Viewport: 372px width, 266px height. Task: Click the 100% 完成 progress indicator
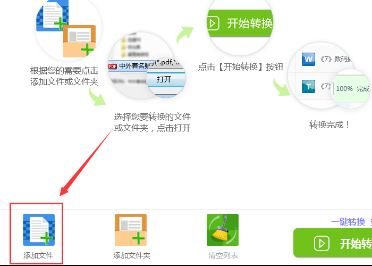coord(352,89)
